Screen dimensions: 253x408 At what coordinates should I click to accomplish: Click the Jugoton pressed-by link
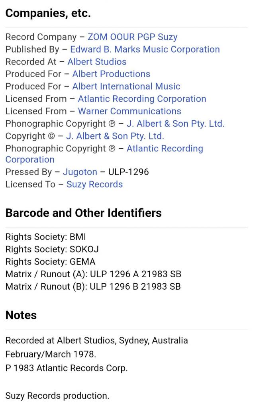80,172
